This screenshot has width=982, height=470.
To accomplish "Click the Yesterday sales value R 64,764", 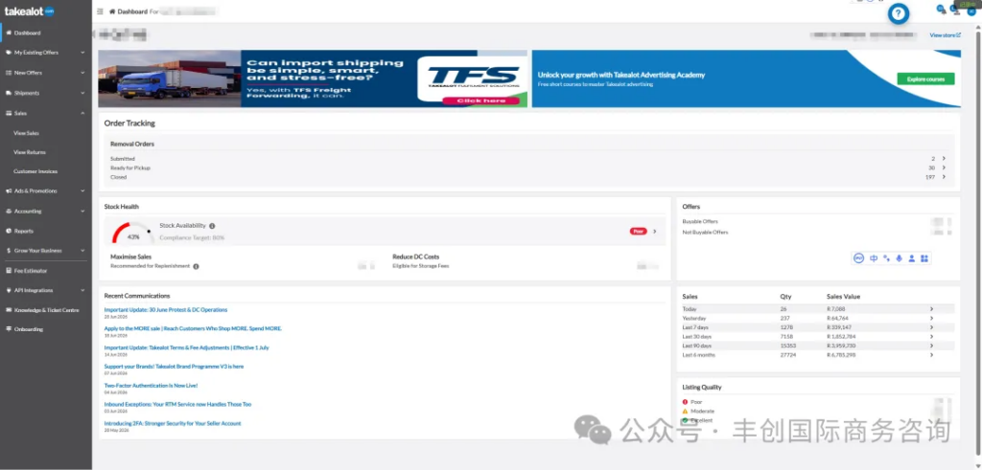I will click(x=841, y=318).
